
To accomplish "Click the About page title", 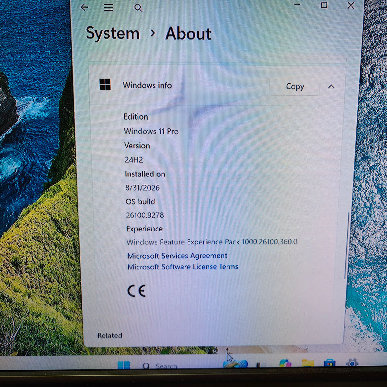I will coord(188,34).
